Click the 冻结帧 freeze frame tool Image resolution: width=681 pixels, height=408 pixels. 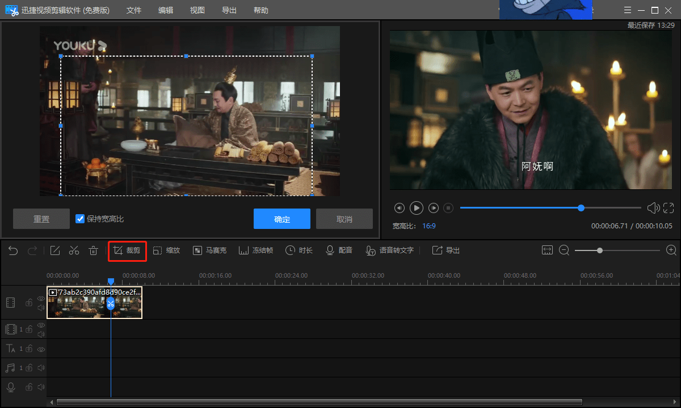256,250
